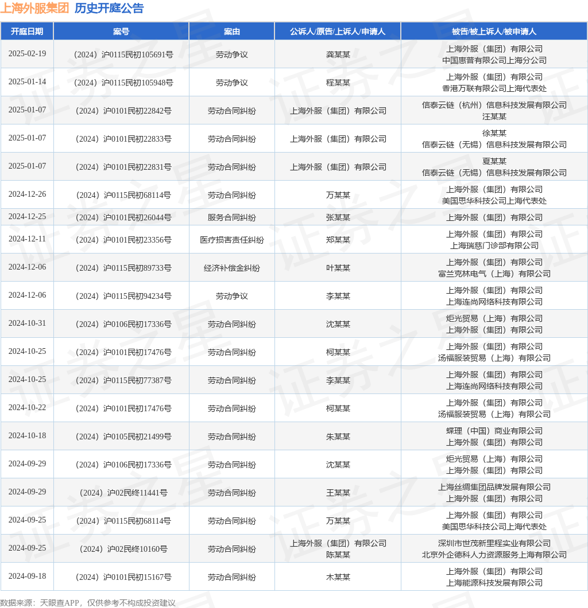This screenshot has height=608, width=588.
Task: Click defendant 中国惠普有限公司上海分公司
Action: click(494, 60)
